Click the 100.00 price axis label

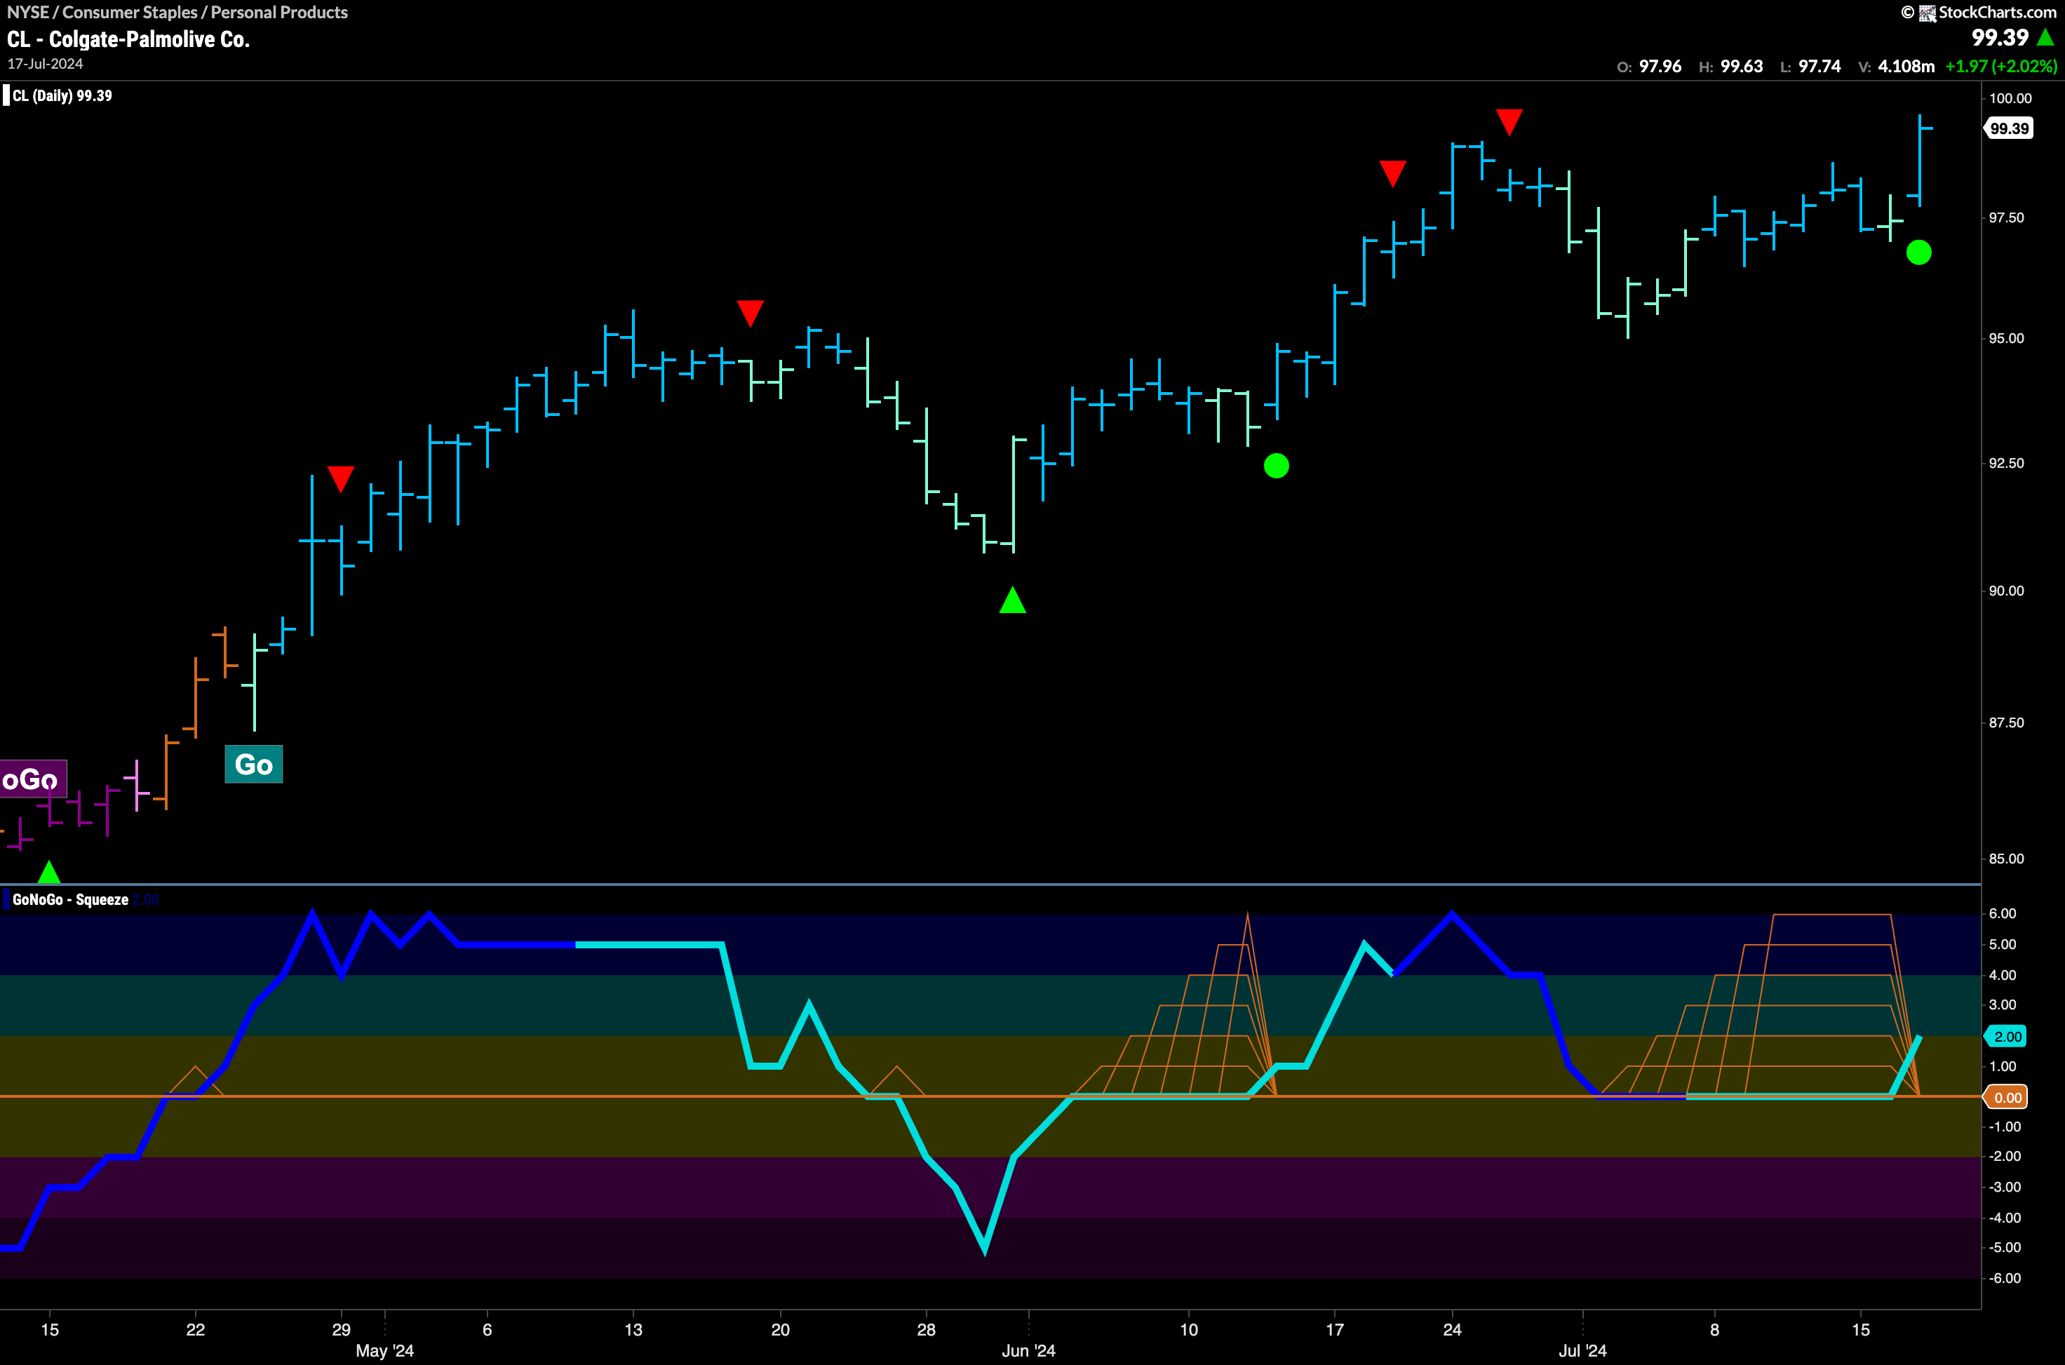(2010, 98)
